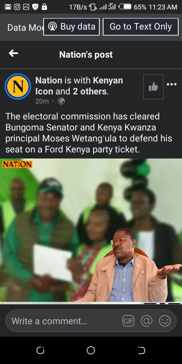Viewport: 182px width, 364px height.
Task: Open the Nation page name link
Action: tap(49, 80)
